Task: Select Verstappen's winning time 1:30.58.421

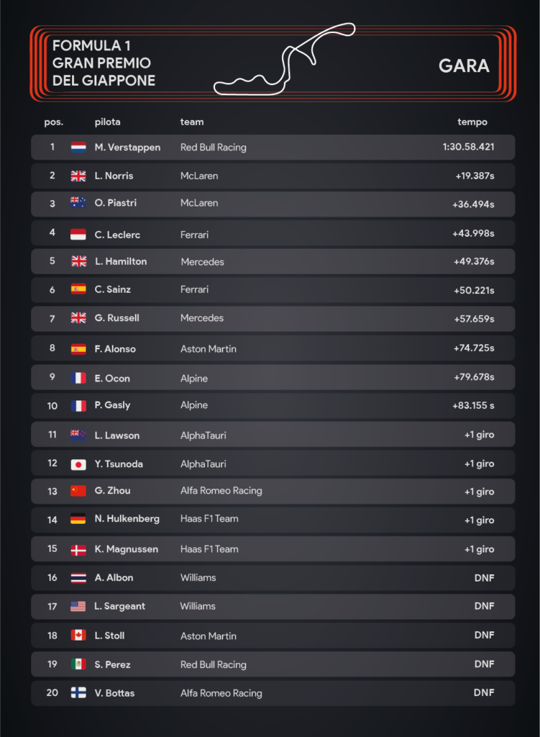Action: (x=468, y=147)
